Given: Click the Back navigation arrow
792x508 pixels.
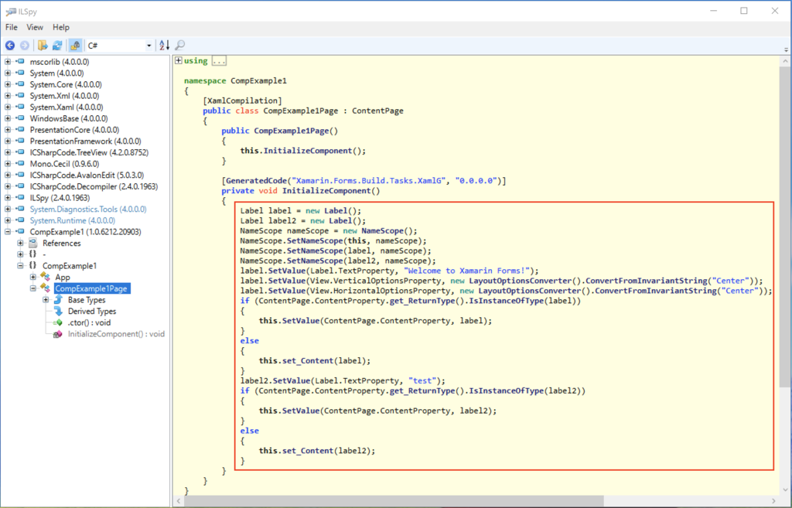Looking at the screenshot, I should click(x=10, y=46).
